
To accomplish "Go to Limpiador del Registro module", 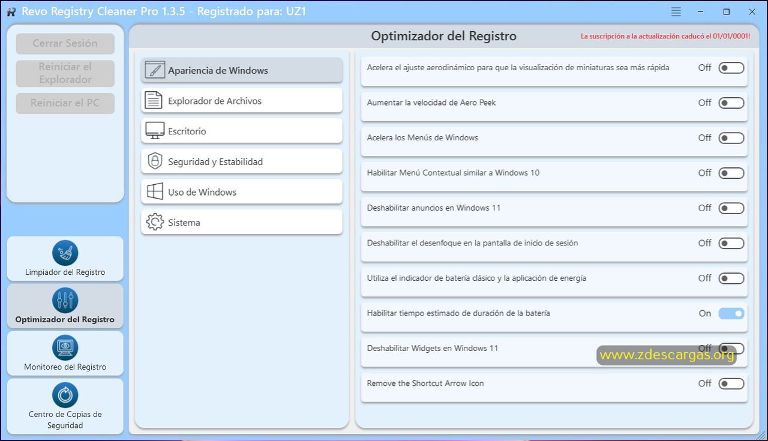I will click(65, 259).
